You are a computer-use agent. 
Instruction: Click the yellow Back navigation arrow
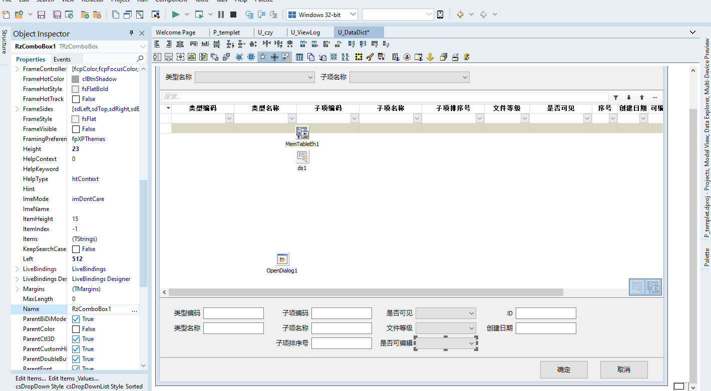[x=460, y=14]
